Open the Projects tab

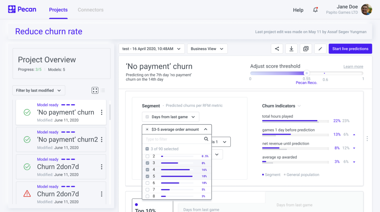point(58,10)
